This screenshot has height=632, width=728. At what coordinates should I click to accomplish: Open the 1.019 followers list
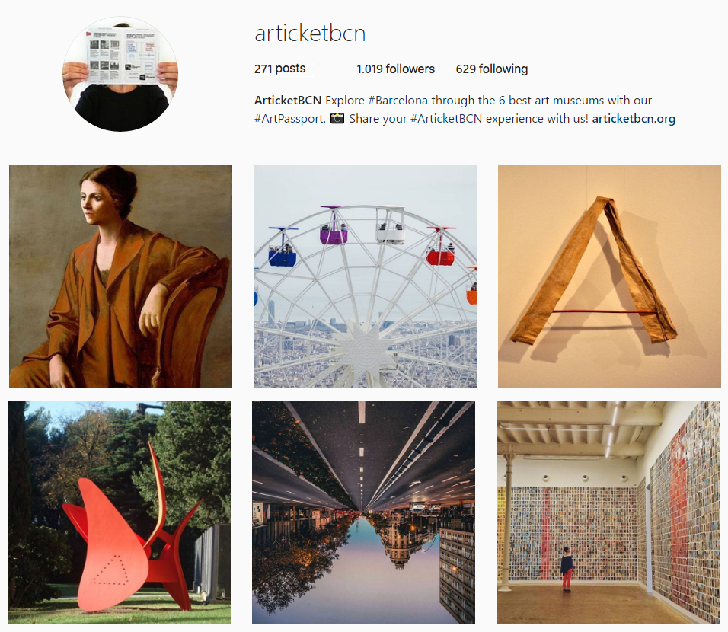click(395, 69)
